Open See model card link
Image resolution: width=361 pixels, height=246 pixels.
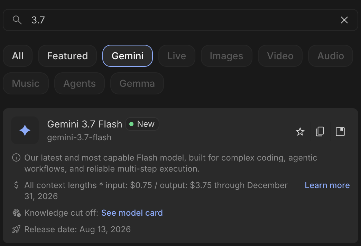pyautogui.click(x=132, y=213)
